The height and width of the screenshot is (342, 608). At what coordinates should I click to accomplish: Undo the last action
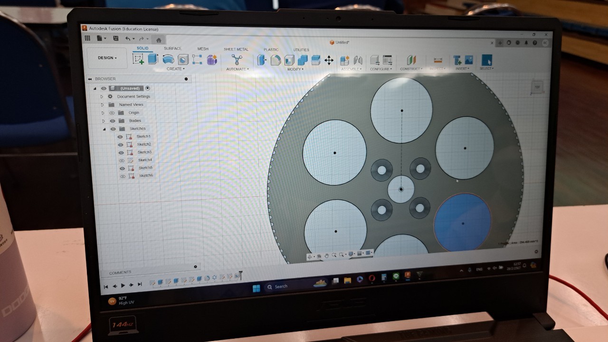click(128, 39)
